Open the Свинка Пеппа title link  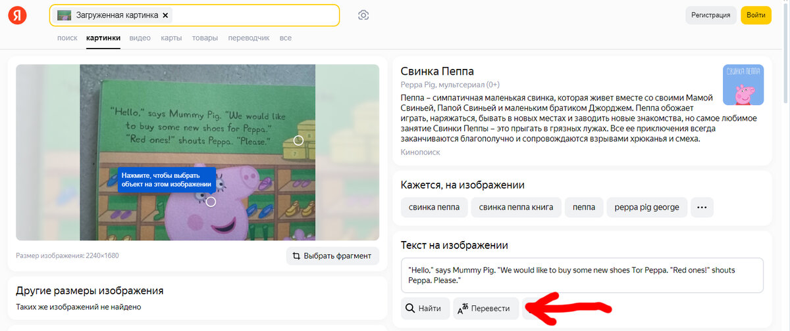point(437,72)
